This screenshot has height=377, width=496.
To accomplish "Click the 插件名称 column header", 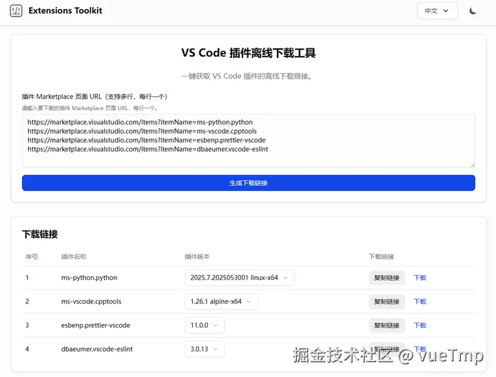I will (74, 256).
